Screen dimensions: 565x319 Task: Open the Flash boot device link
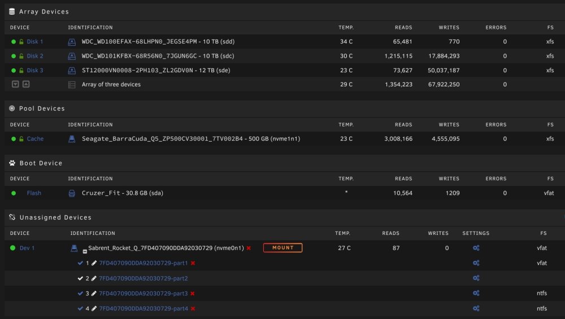34,193
